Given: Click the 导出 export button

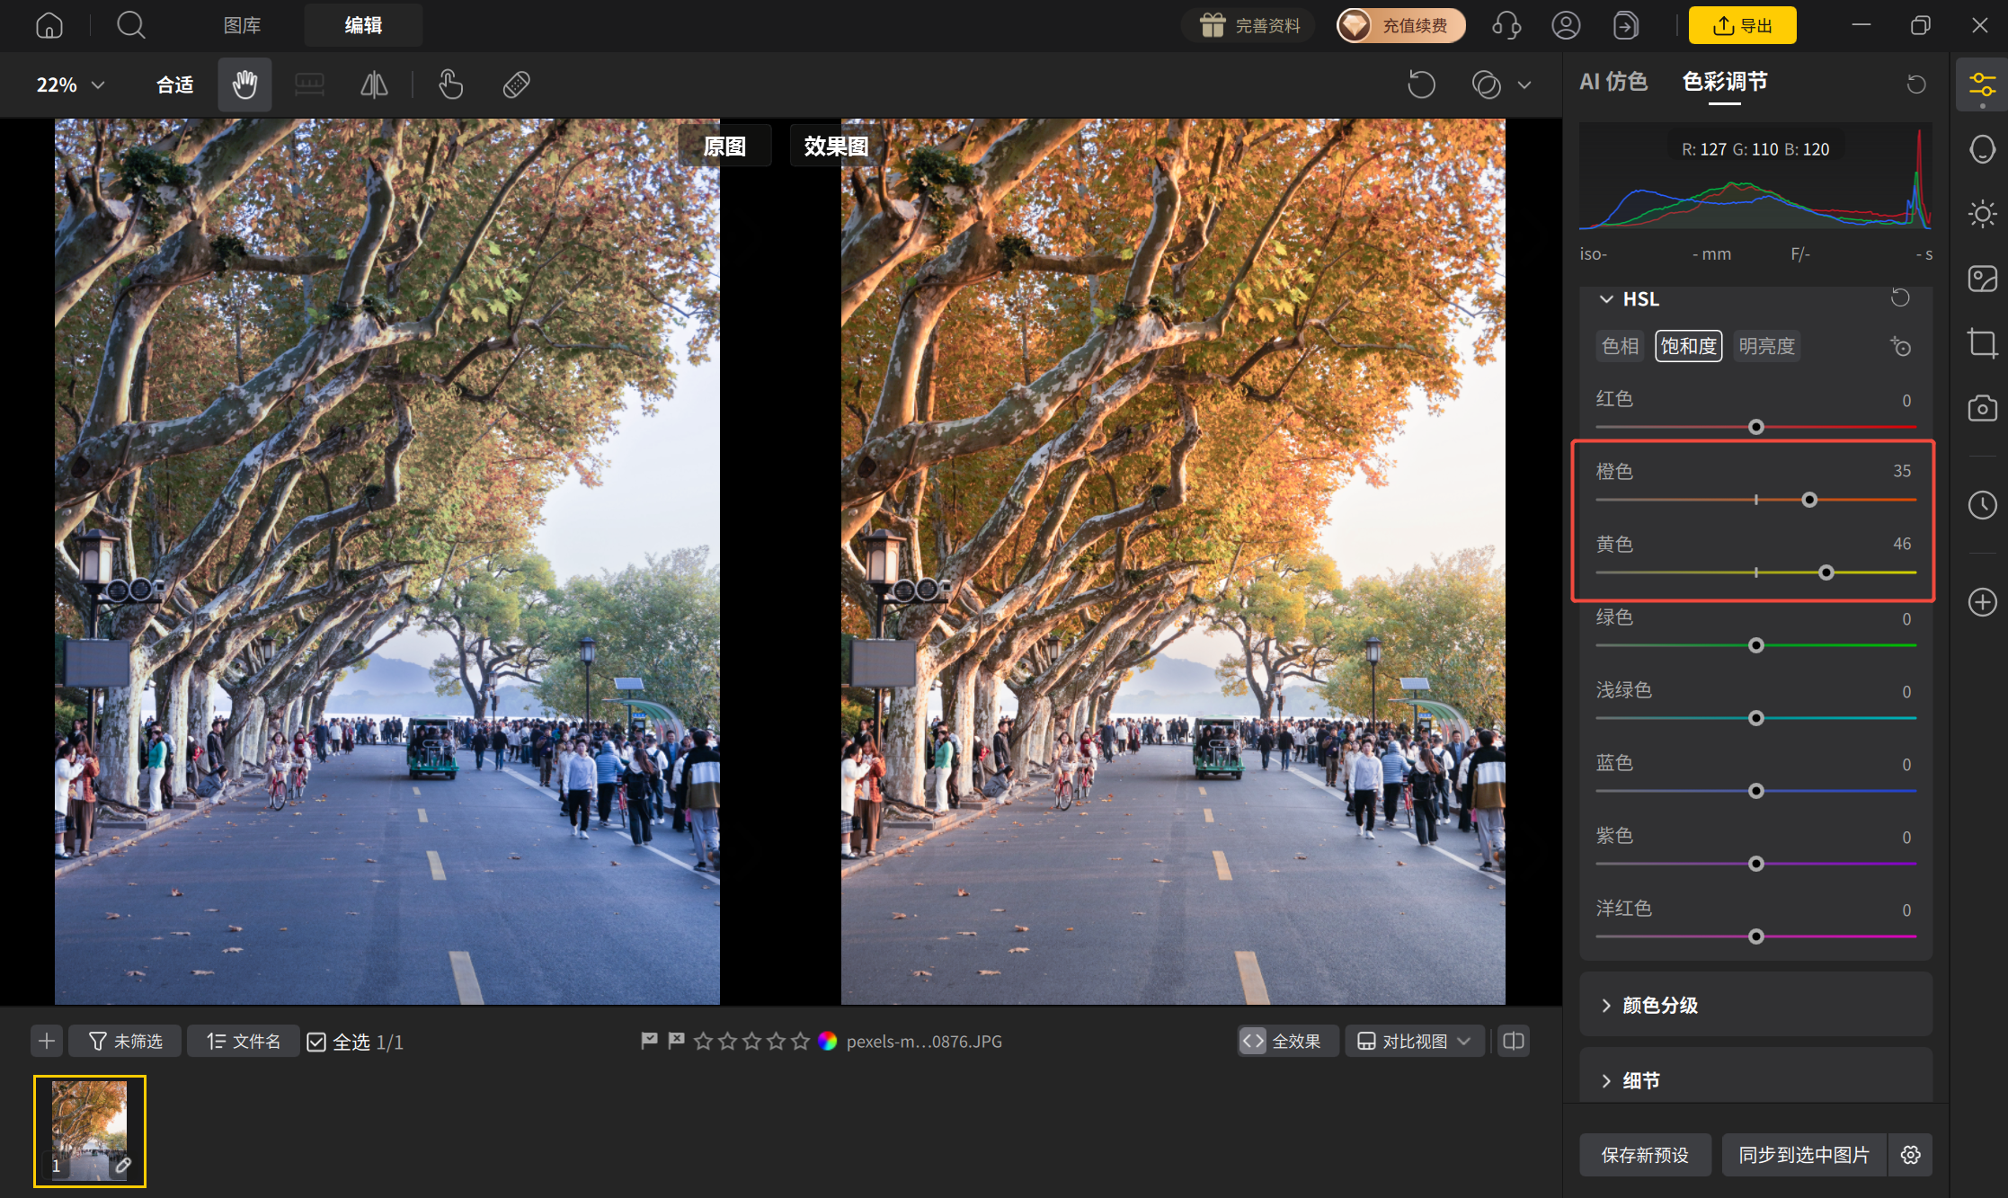Looking at the screenshot, I should coord(1742,25).
